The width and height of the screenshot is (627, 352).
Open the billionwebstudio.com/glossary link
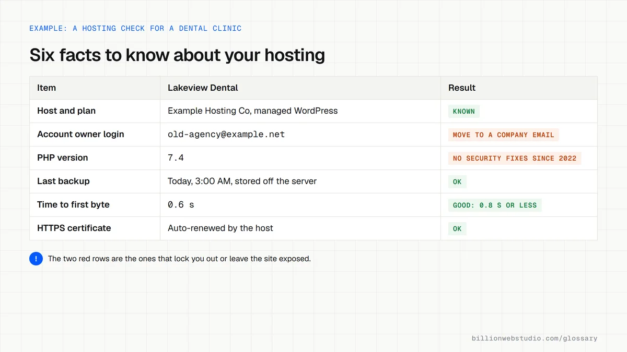535,338
